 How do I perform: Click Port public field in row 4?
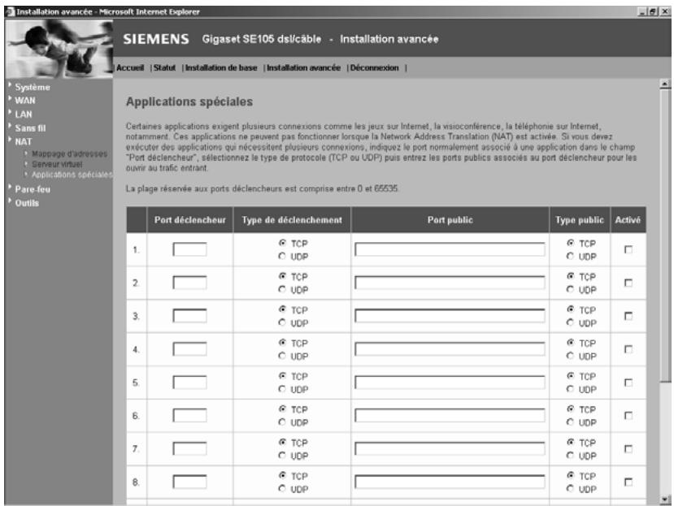pos(450,348)
